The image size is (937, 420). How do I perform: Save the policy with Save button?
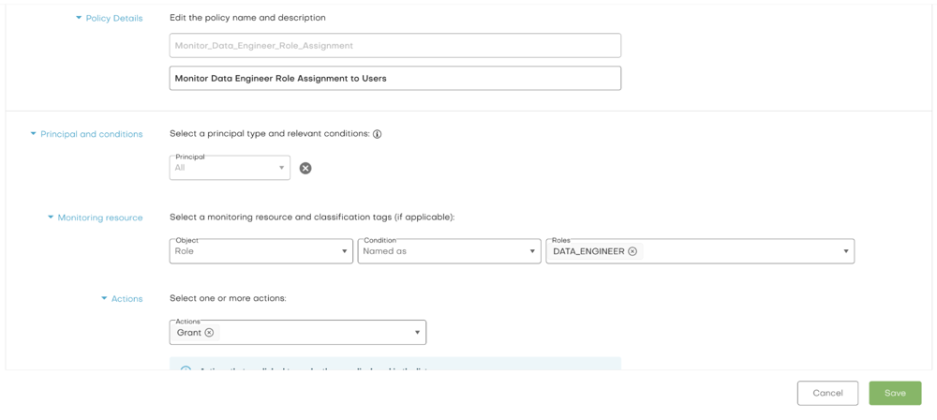point(894,393)
